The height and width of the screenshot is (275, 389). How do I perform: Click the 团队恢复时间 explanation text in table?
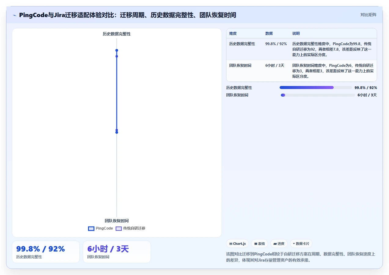333,71
